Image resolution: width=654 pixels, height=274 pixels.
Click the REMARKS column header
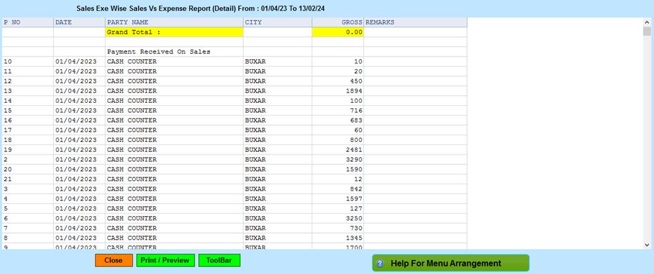click(x=415, y=22)
